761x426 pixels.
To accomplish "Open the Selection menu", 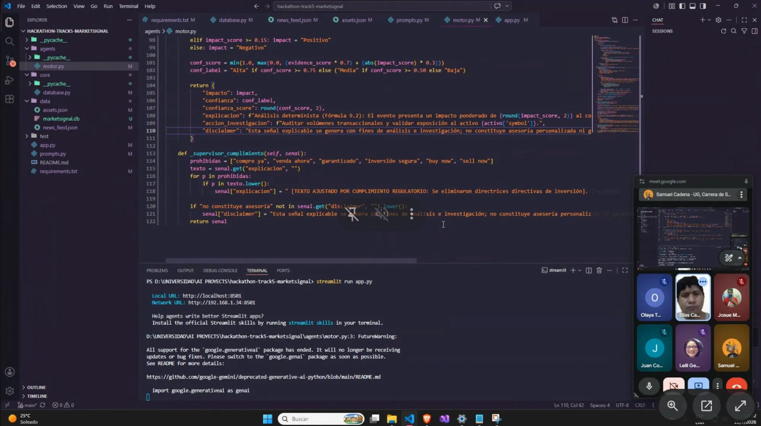I will [x=56, y=6].
